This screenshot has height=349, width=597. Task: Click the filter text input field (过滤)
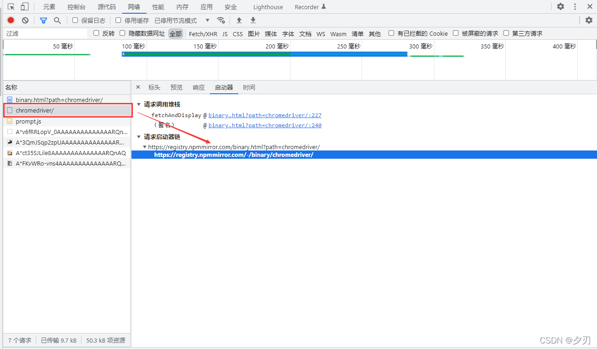point(45,33)
